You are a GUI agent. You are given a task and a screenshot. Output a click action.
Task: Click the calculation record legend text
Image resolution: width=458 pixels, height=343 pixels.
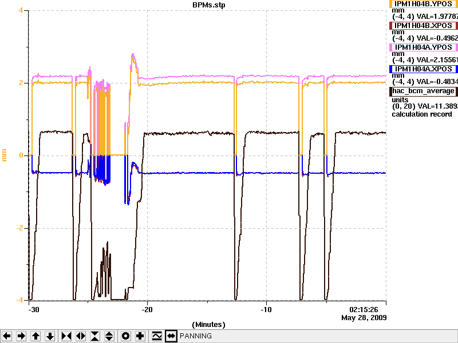coord(422,114)
